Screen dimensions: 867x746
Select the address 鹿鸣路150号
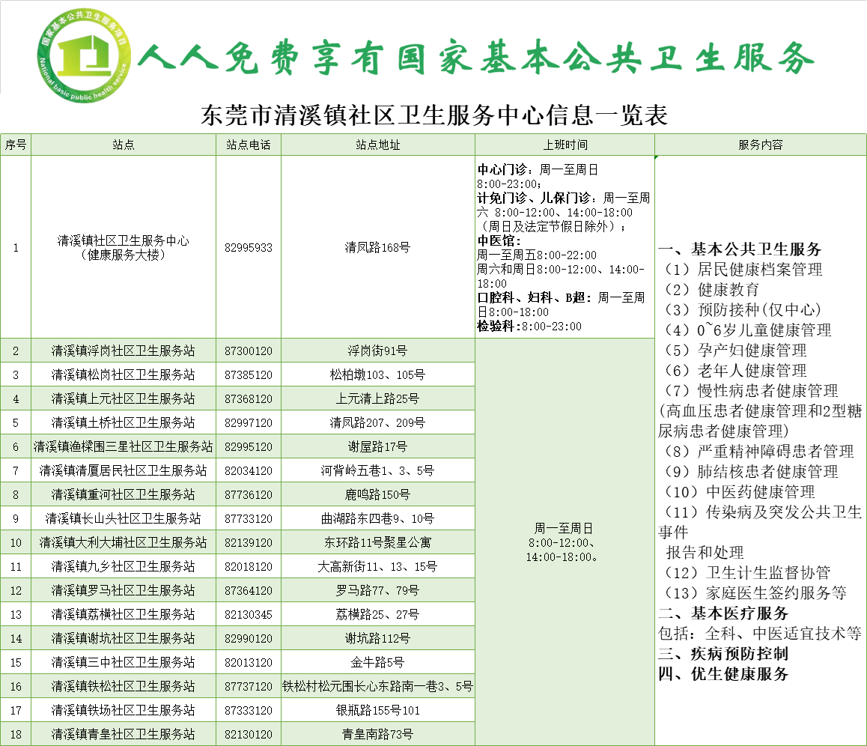[x=377, y=494]
